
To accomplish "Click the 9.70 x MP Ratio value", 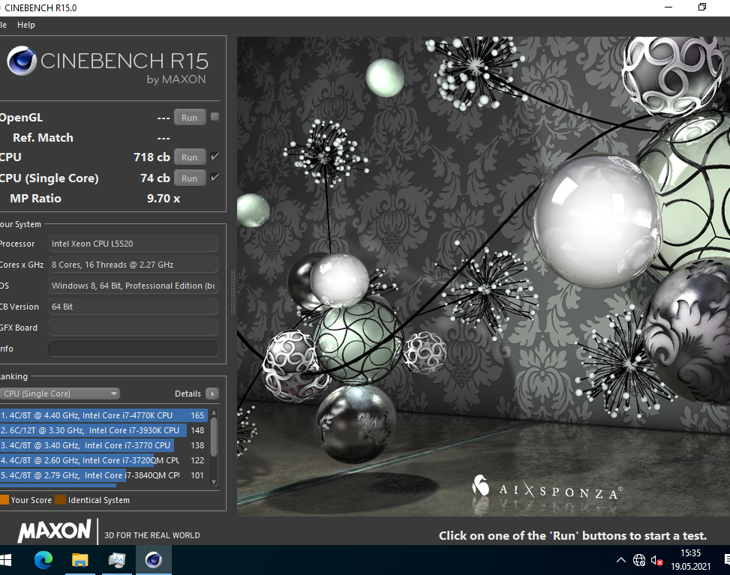I will [x=164, y=199].
